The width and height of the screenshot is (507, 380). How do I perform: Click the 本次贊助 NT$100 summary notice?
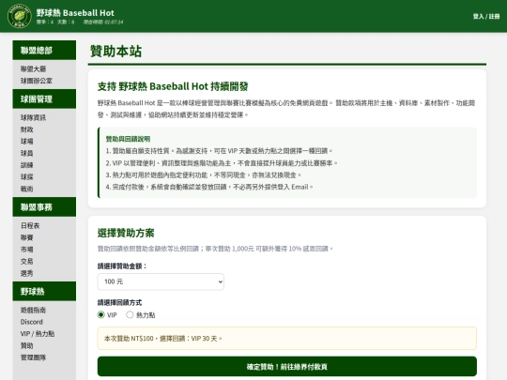click(287, 339)
